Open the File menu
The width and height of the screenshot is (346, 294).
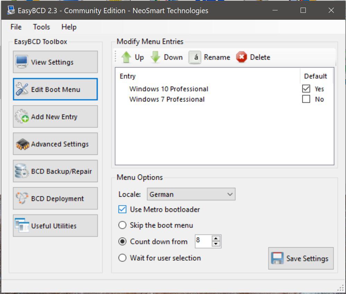pos(16,27)
